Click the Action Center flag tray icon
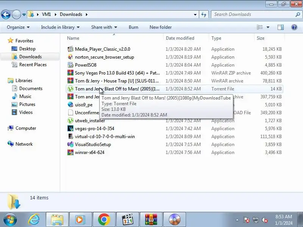303x227 pixels. point(247,220)
